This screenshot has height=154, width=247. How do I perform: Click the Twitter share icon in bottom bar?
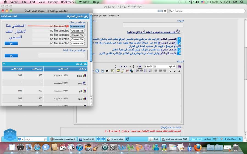click(196, 139)
